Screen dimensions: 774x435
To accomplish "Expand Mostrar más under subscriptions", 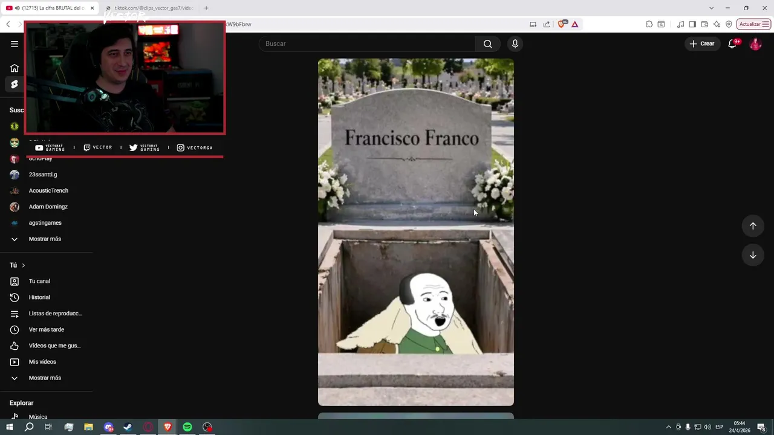I will (46, 239).
